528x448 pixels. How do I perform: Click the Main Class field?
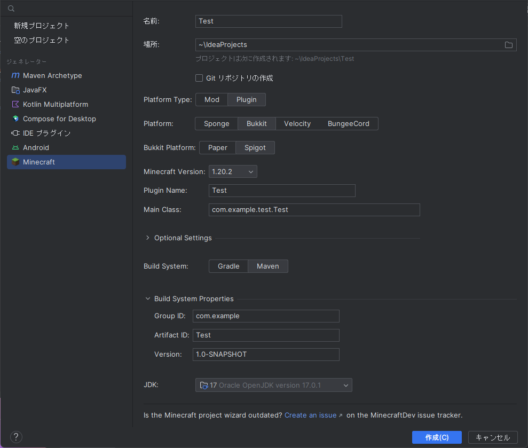tap(314, 209)
